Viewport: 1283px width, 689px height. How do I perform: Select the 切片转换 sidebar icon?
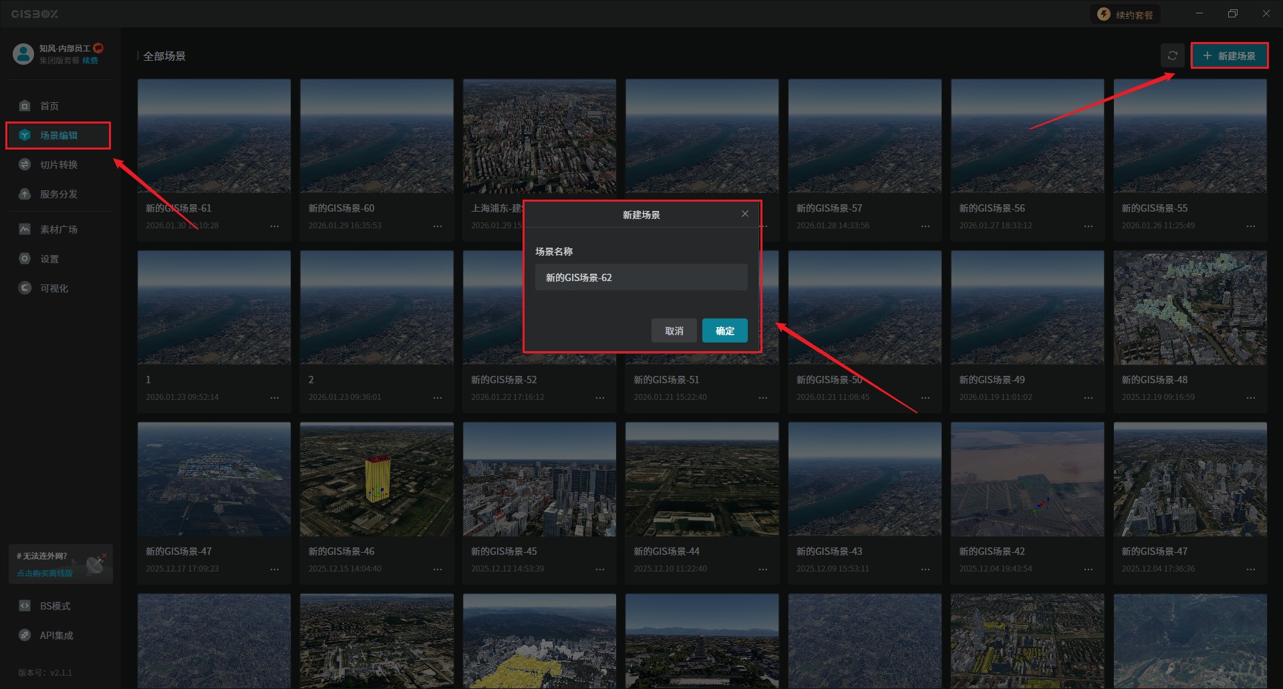(x=25, y=164)
